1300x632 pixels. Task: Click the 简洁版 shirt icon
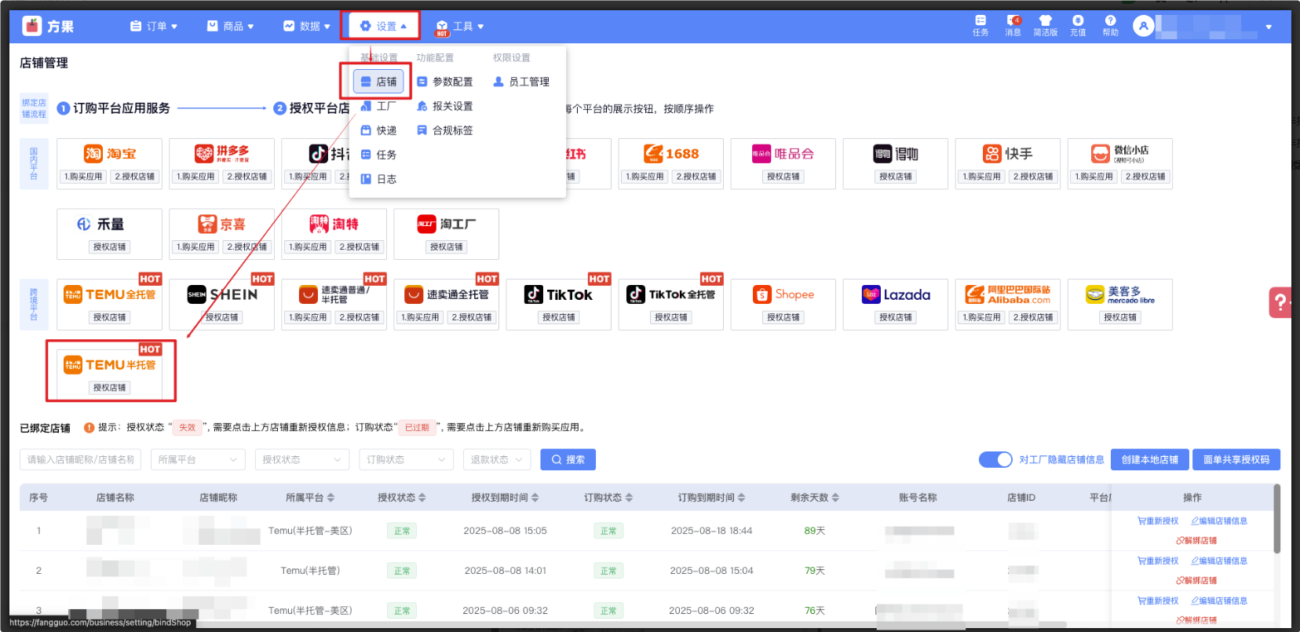pos(1045,21)
